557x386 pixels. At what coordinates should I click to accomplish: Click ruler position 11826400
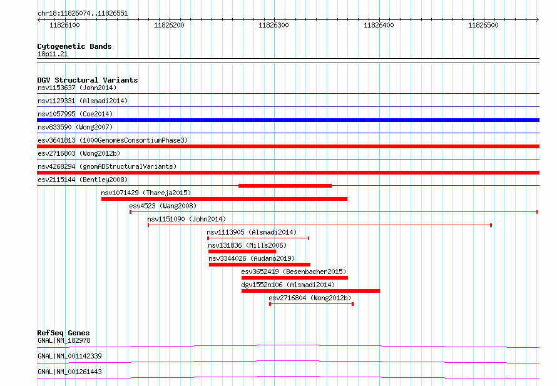[x=379, y=25]
